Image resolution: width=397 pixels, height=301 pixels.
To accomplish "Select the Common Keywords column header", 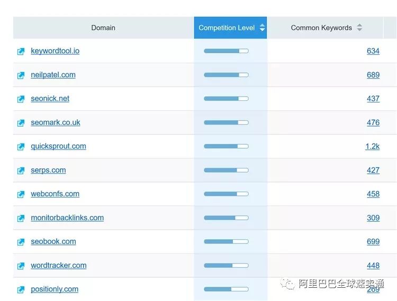I will click(x=321, y=28).
